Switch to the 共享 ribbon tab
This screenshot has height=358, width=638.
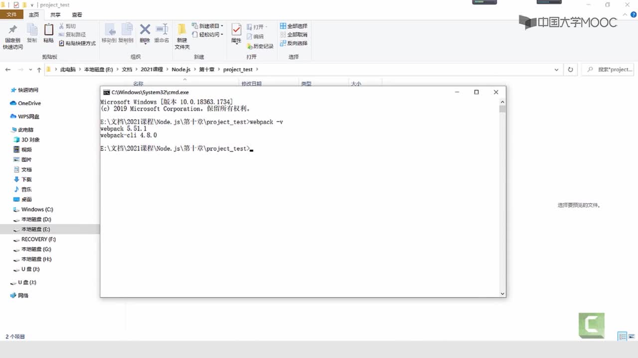pyautogui.click(x=55, y=15)
